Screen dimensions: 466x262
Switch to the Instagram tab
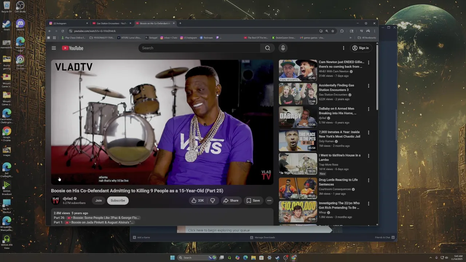pos(68,23)
